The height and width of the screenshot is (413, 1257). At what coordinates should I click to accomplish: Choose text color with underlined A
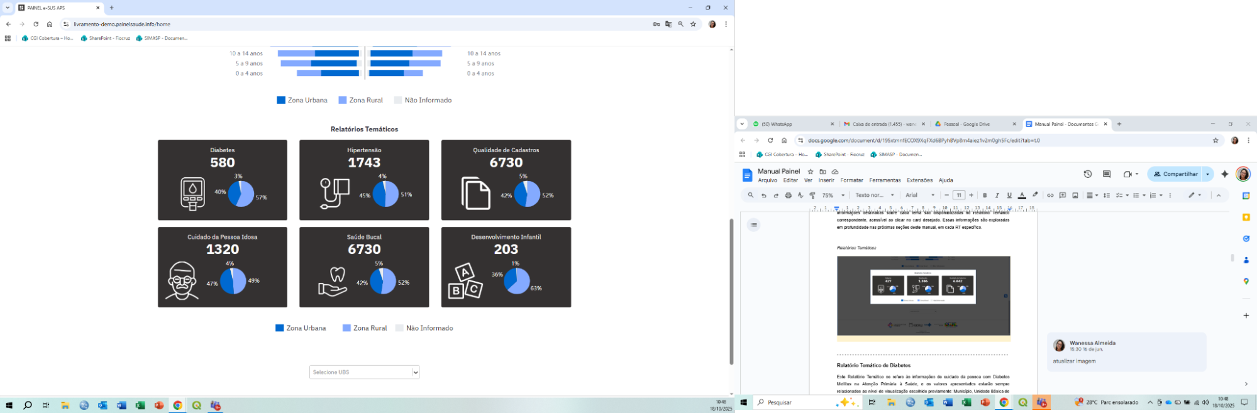click(x=1022, y=195)
